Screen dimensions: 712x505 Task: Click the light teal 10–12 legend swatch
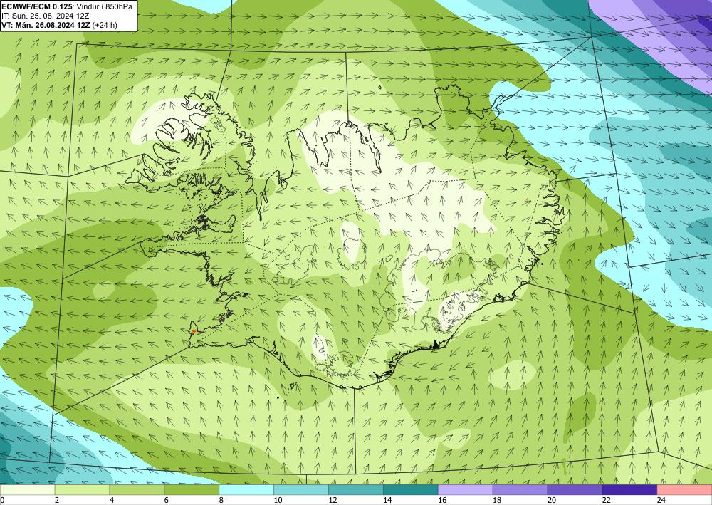coord(301,490)
